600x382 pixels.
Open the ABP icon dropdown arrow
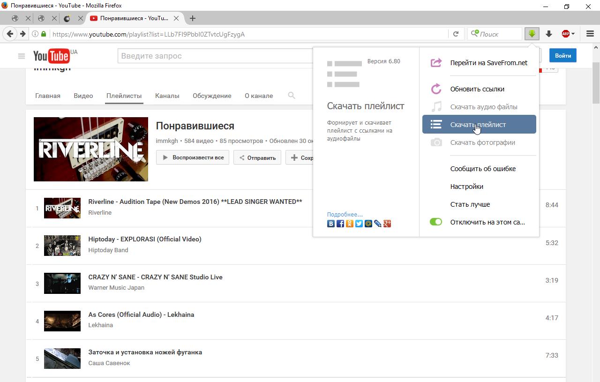(573, 34)
